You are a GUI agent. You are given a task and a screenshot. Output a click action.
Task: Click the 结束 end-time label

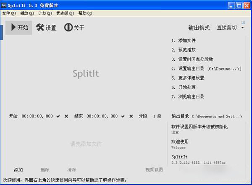point(79,116)
